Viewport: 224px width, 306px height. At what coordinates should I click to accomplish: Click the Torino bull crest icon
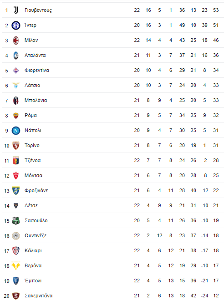click(16, 146)
